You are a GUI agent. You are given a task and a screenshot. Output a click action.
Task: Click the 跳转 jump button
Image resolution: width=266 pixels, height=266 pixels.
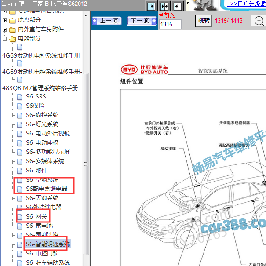[x=204, y=21]
